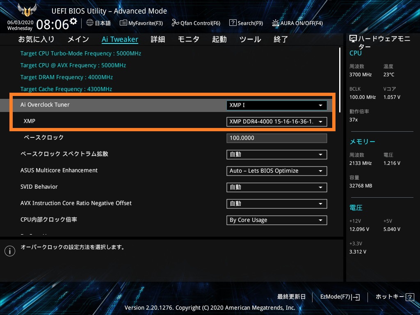Toggle AURA ON/OFF(F4) lighting
The image size is (420, 315).
(x=297, y=23)
